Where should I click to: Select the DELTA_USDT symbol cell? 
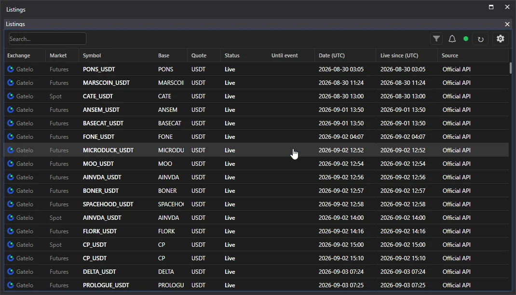(x=99, y=271)
